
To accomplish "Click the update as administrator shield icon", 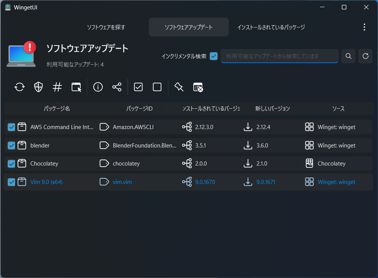I will point(38,87).
